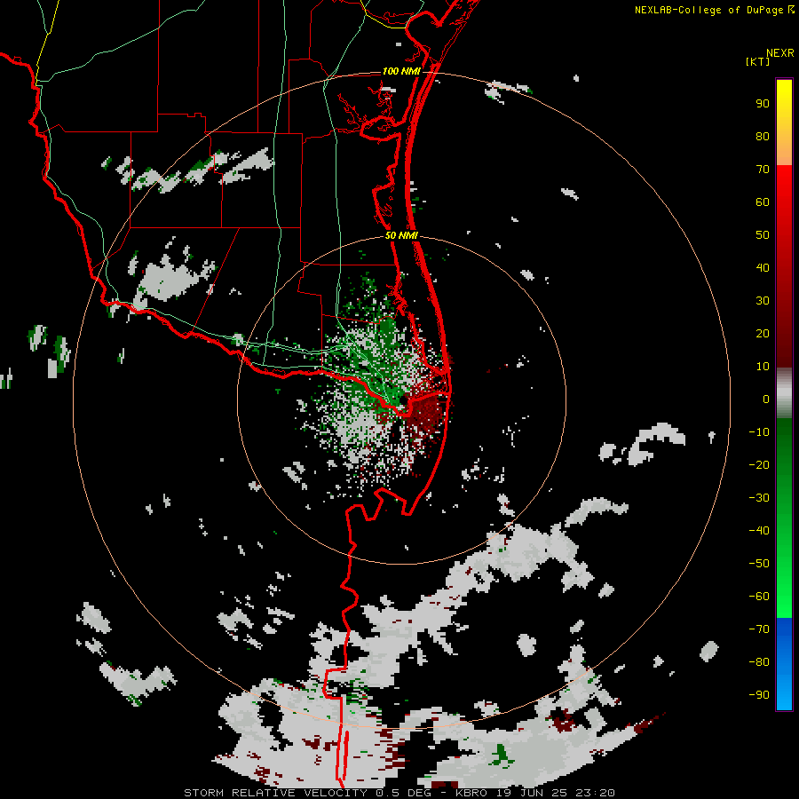Click the 20 value on the velocity scale
The width and height of the screenshot is (799, 799).
pos(763,334)
